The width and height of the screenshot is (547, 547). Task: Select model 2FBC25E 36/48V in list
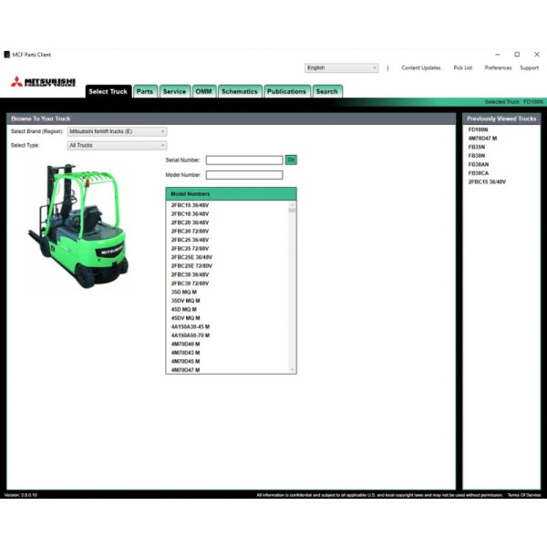coord(191,257)
